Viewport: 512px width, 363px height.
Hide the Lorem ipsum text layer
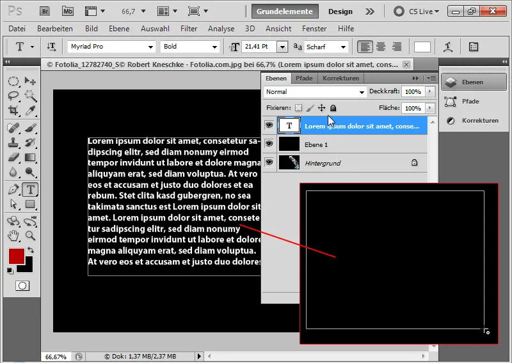(269, 125)
